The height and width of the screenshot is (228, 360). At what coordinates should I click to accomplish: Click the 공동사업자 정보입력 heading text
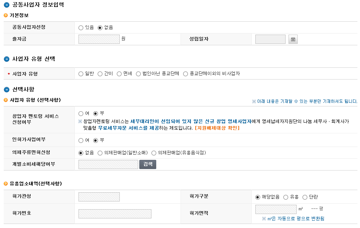(38, 4)
